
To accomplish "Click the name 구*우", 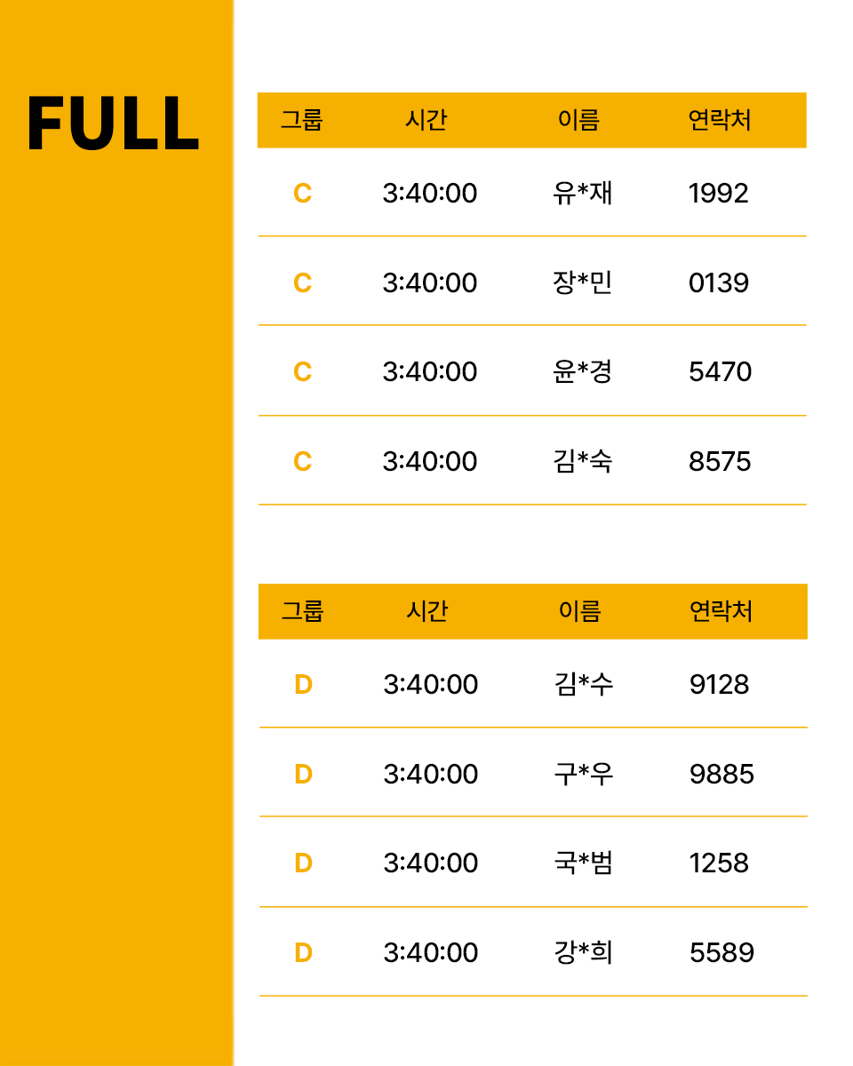I will 583,774.
